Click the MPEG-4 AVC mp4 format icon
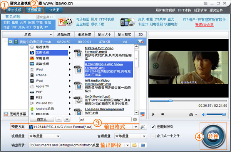 pyautogui.click(x=78, y=53)
